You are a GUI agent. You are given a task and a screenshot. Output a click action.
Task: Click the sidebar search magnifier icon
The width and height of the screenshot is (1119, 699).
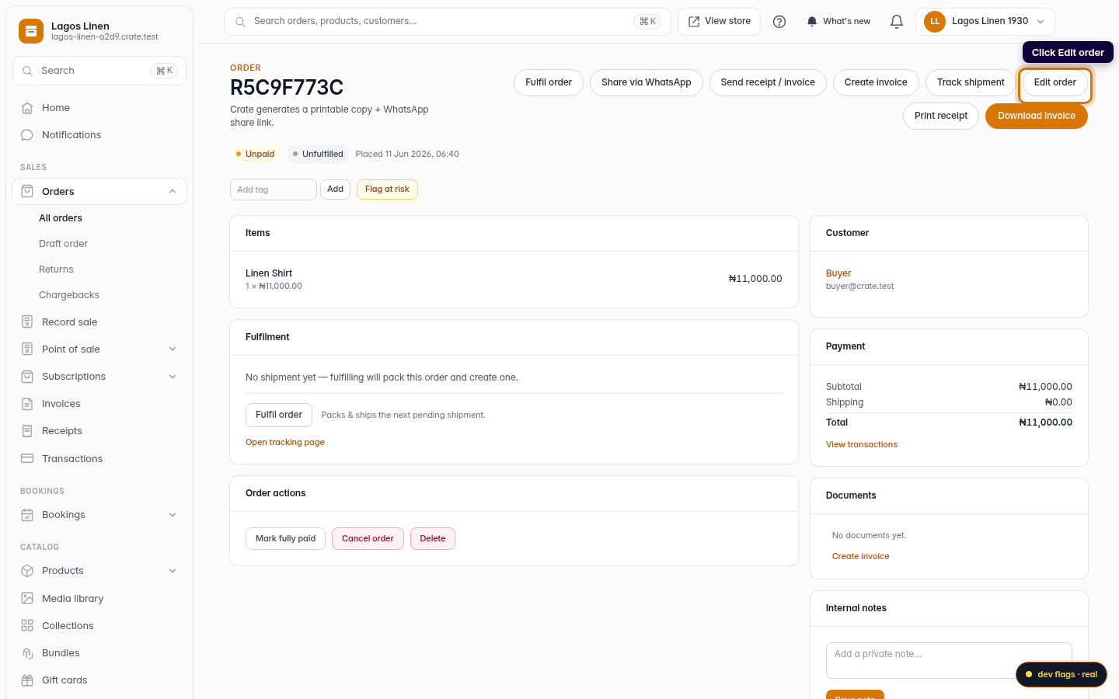pyautogui.click(x=27, y=71)
